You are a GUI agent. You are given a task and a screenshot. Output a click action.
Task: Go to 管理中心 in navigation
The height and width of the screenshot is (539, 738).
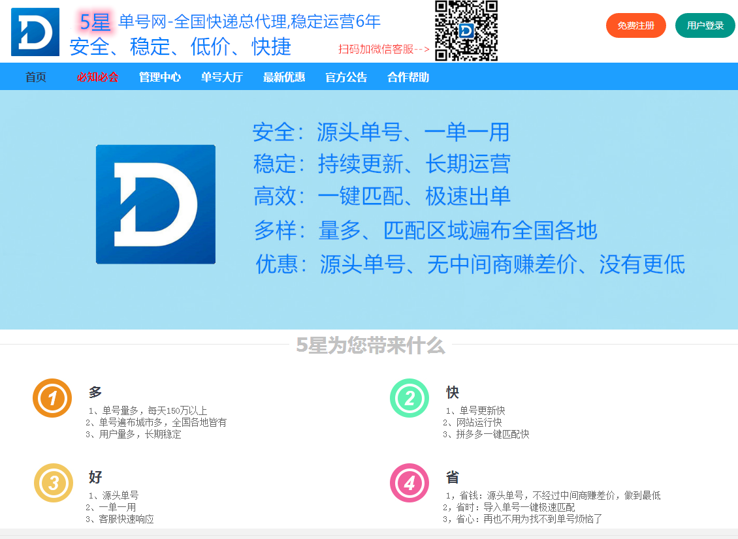[x=160, y=77]
